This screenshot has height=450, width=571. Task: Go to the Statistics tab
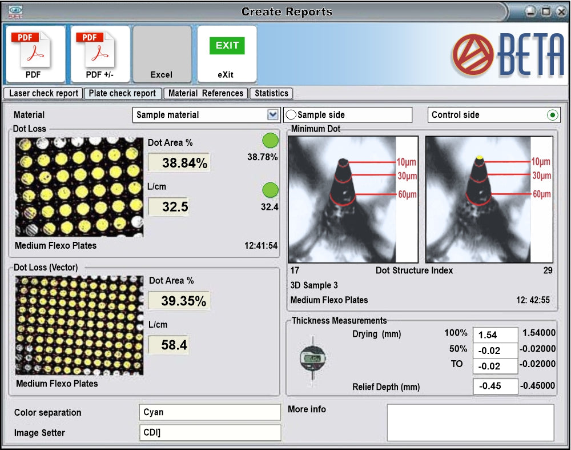pyautogui.click(x=271, y=93)
